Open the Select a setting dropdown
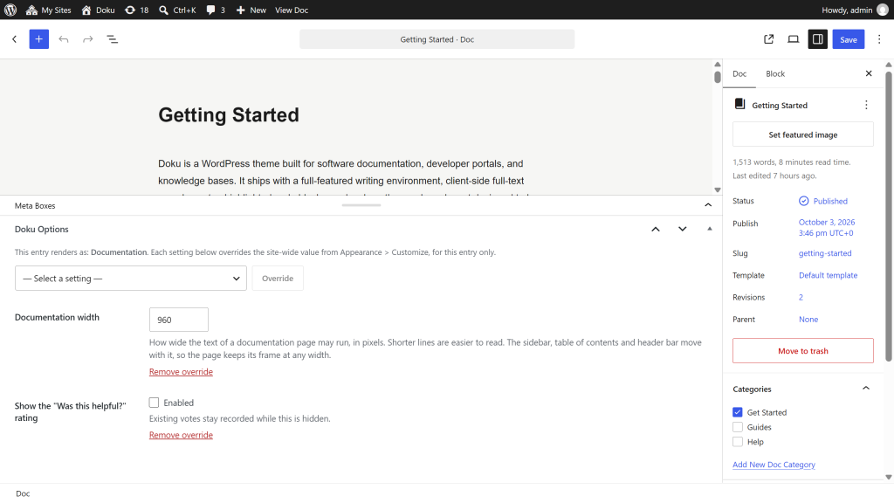Viewport: 894px width, 503px height. (x=131, y=279)
